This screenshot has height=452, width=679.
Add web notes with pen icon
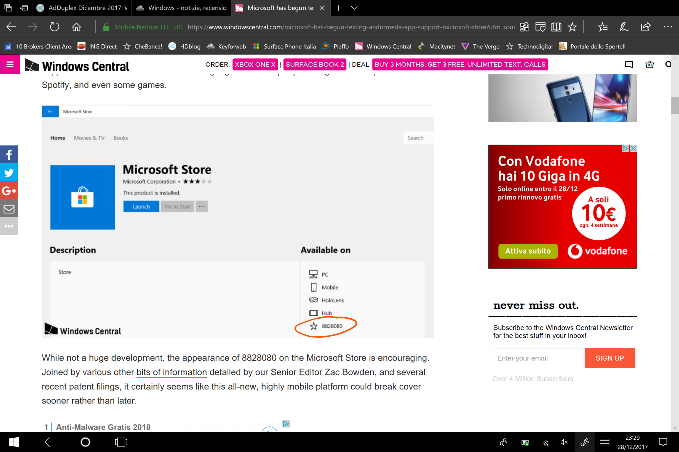pyautogui.click(x=624, y=27)
